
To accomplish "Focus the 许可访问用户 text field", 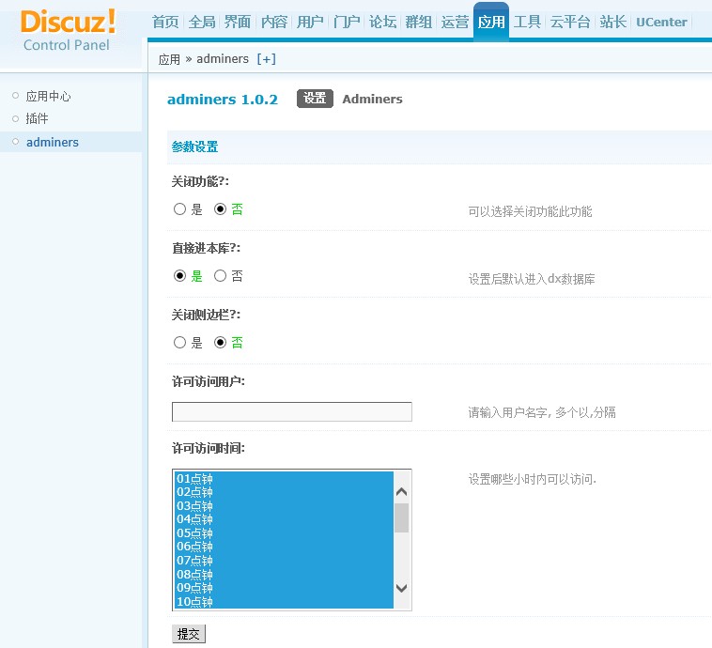I will pyautogui.click(x=291, y=411).
